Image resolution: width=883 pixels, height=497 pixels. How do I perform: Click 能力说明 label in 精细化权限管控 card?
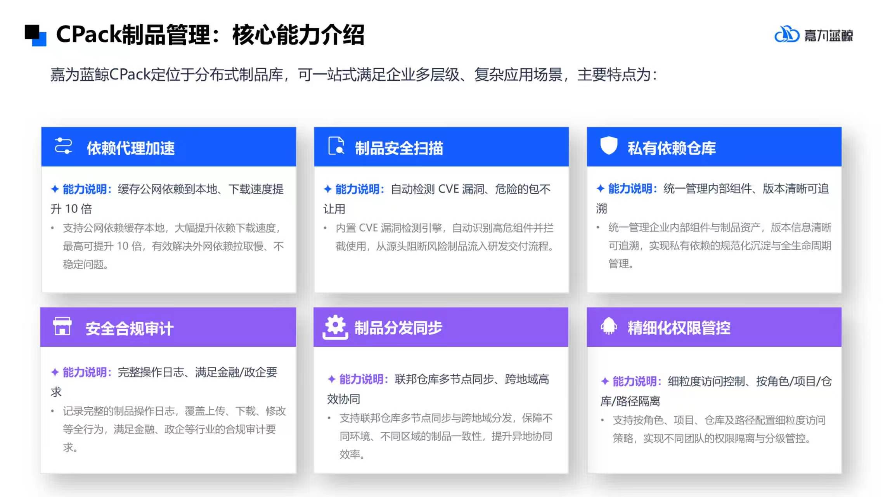click(637, 381)
